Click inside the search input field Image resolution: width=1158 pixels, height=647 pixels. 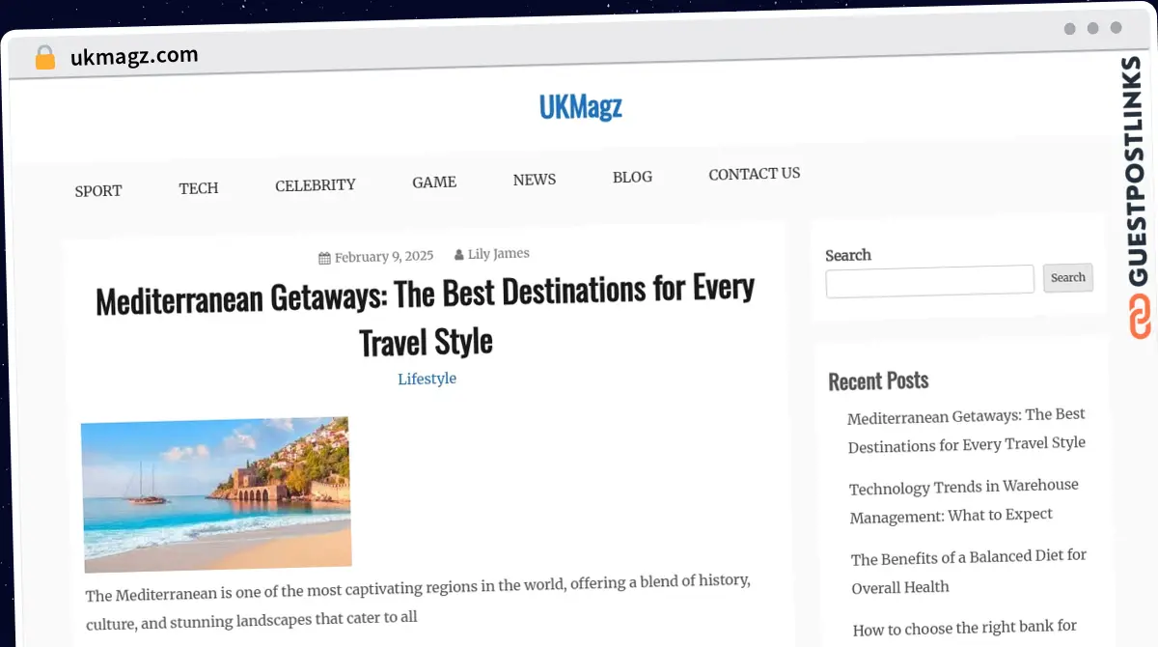coord(929,280)
